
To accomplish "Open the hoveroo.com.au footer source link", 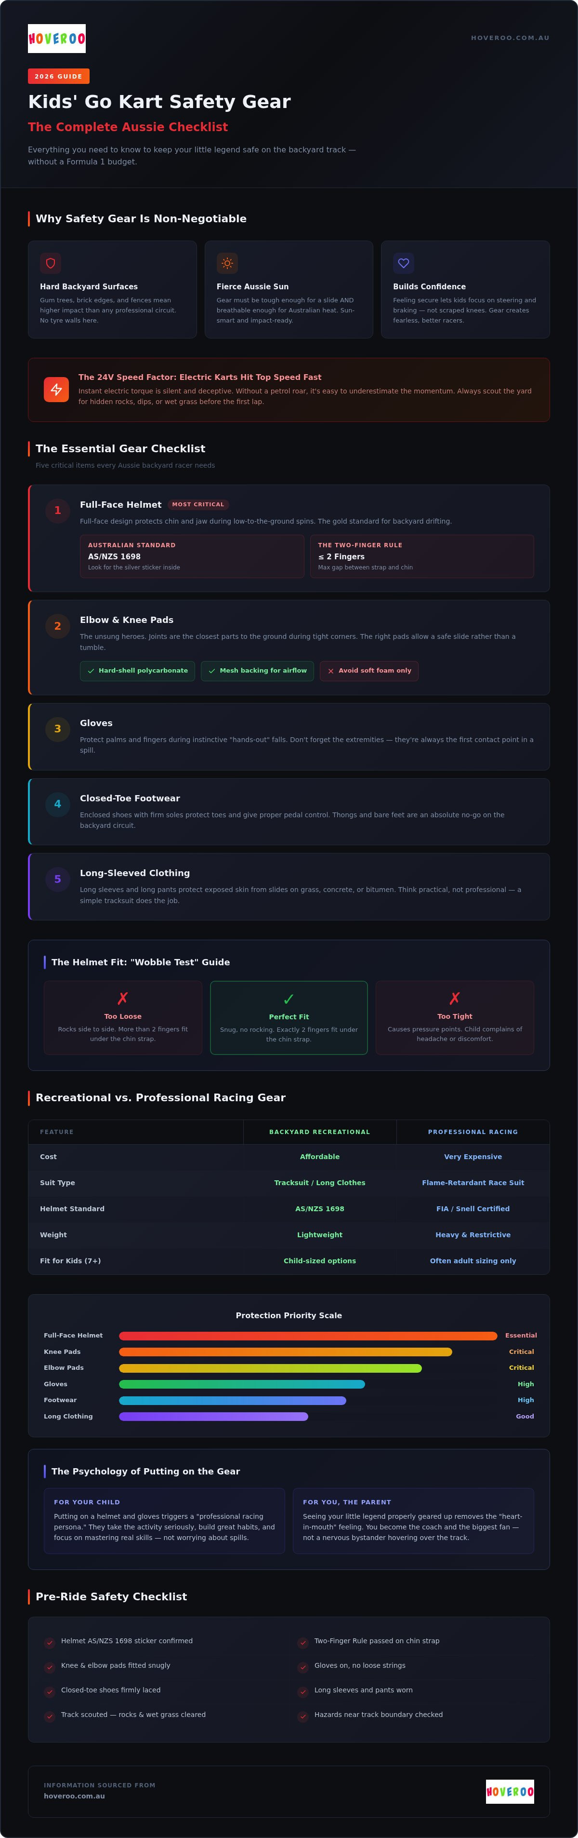I will pos(74,1796).
